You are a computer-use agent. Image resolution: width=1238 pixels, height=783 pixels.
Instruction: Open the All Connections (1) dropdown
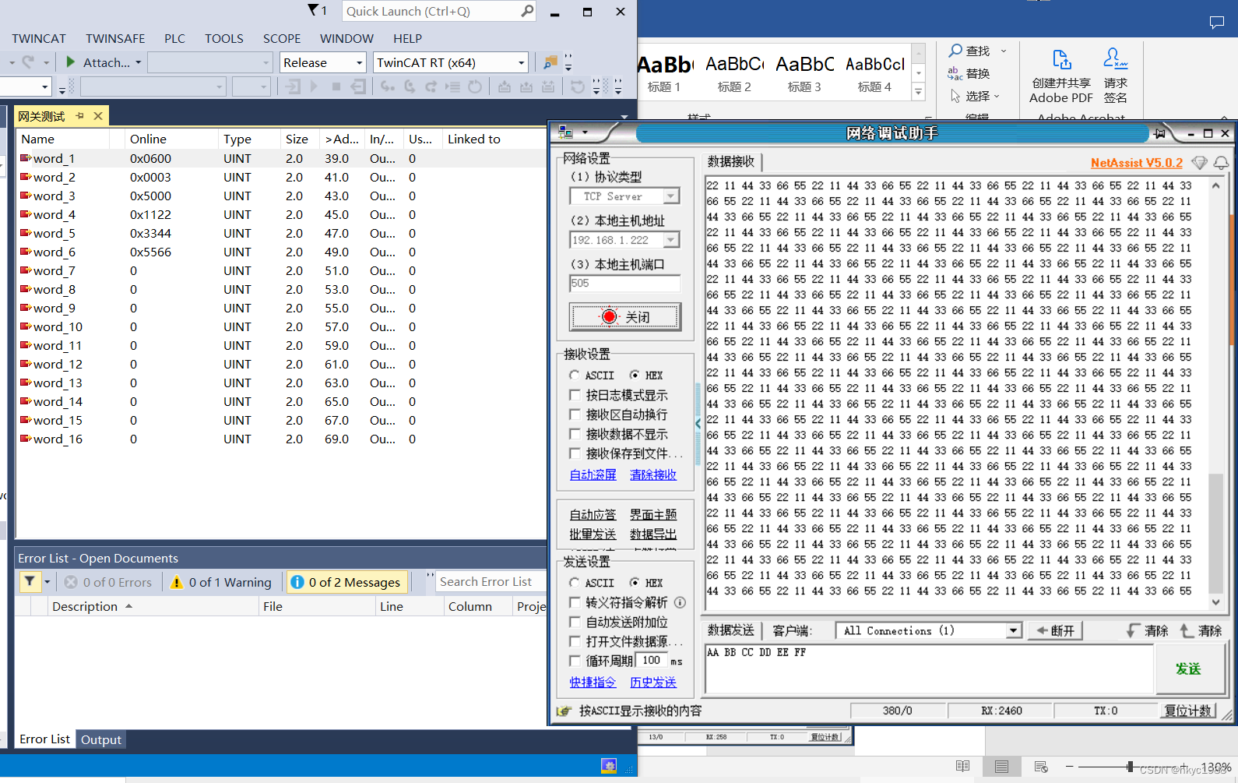click(1013, 631)
